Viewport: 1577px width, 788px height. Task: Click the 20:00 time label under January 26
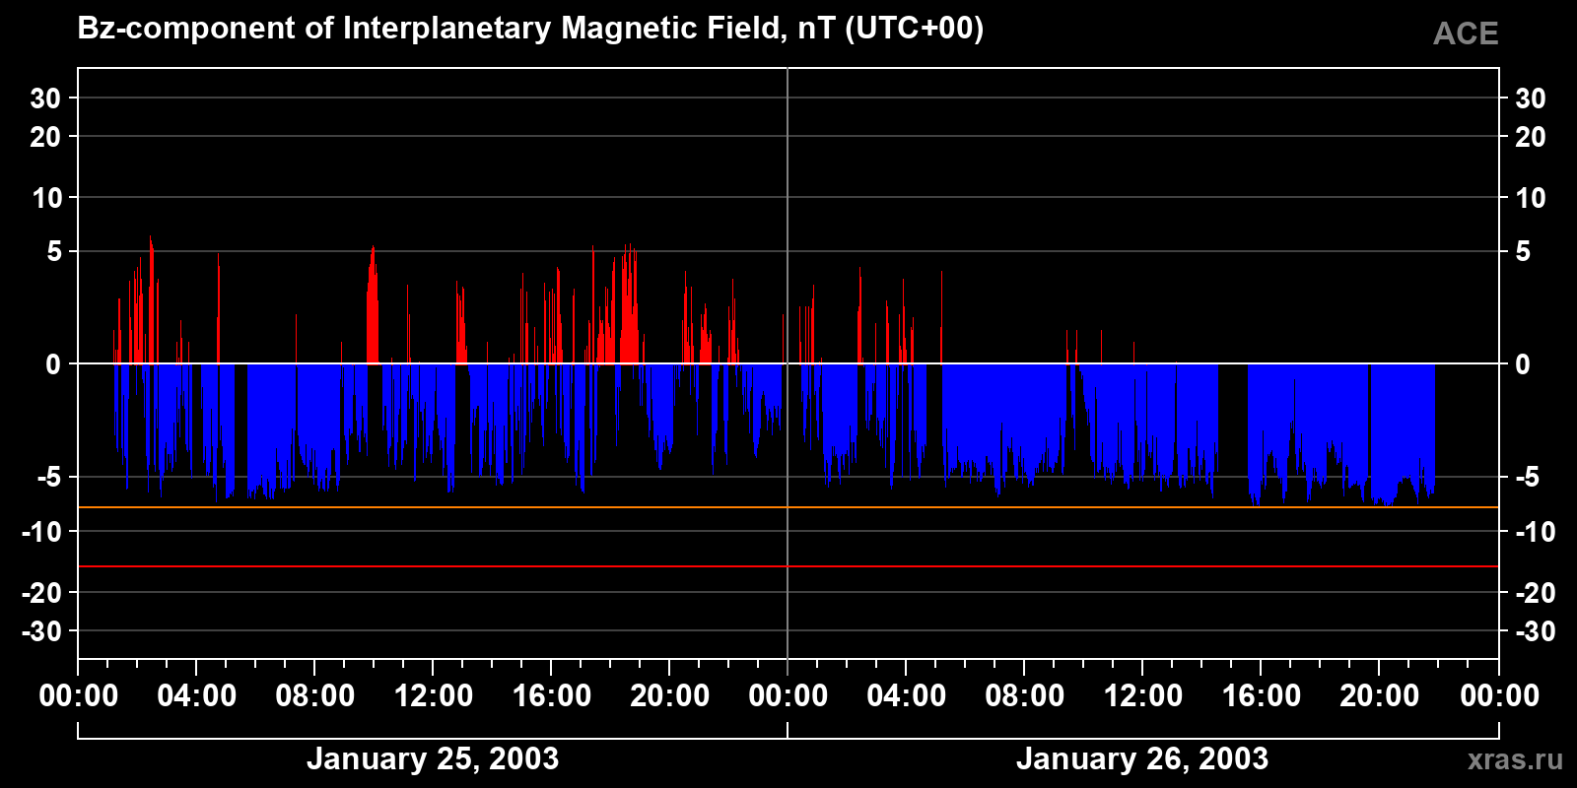pos(1380,695)
